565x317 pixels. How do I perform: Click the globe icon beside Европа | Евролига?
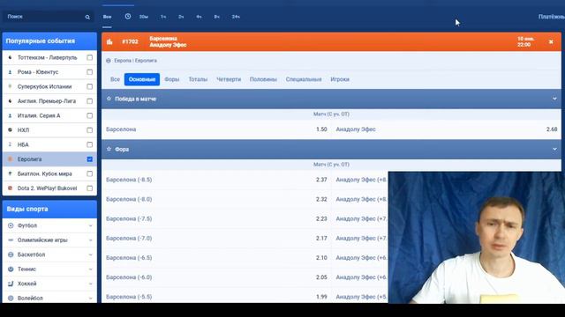pyautogui.click(x=109, y=61)
